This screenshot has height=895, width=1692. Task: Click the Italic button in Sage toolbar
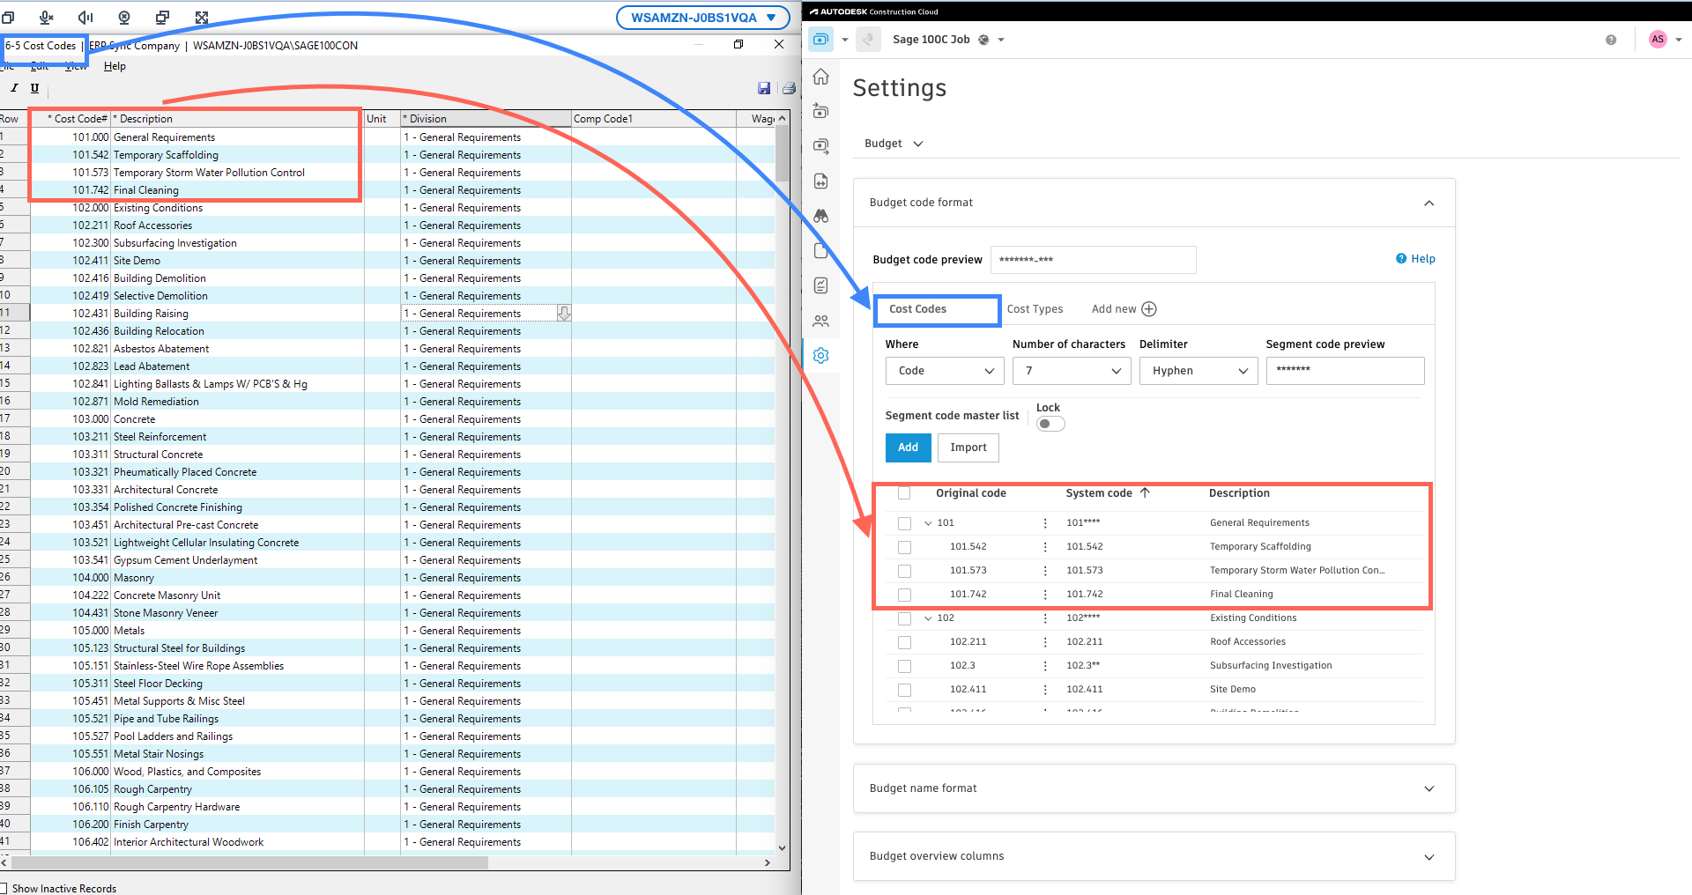[14, 88]
